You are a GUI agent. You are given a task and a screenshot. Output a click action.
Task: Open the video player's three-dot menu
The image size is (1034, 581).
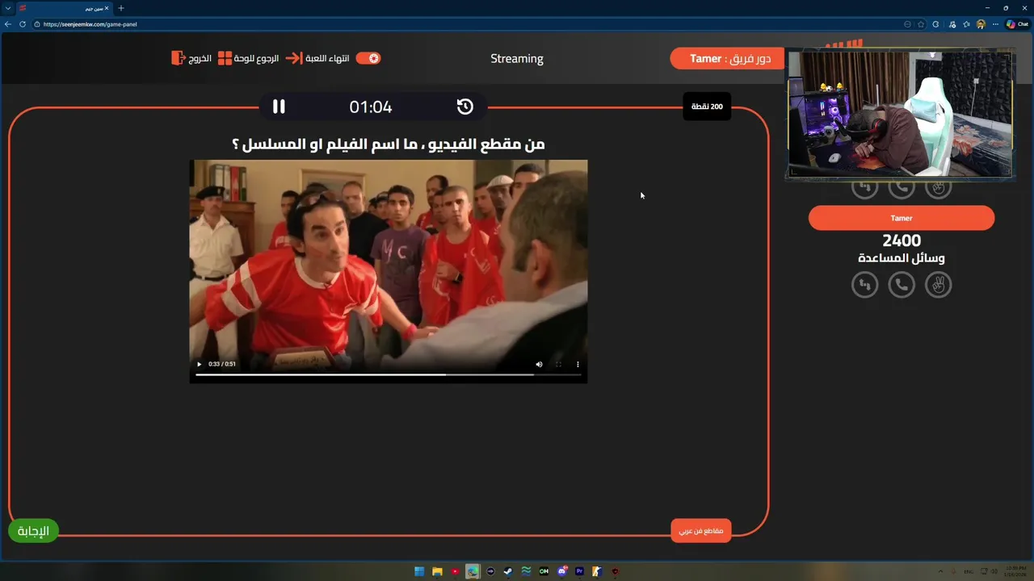pos(578,364)
